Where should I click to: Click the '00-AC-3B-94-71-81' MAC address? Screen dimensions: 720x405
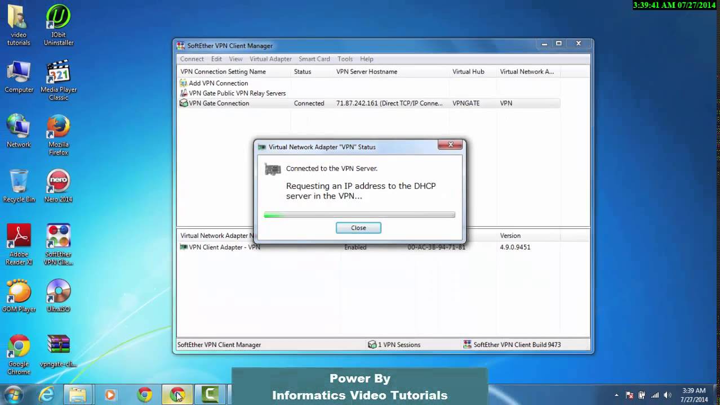click(437, 247)
